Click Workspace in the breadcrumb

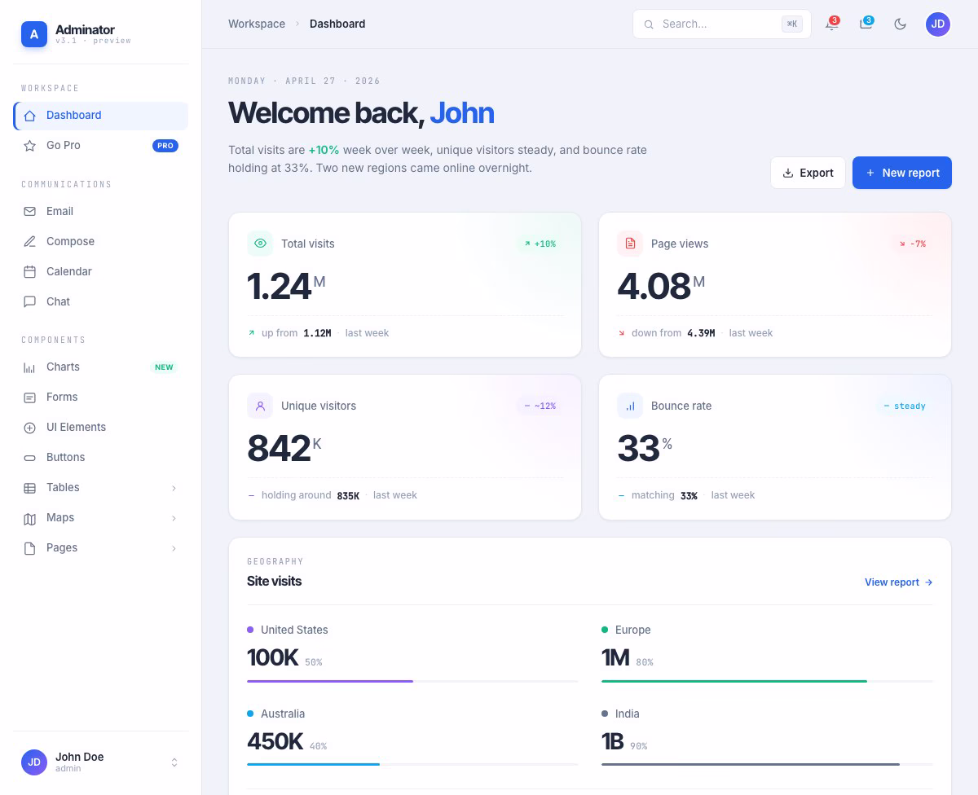coord(256,24)
